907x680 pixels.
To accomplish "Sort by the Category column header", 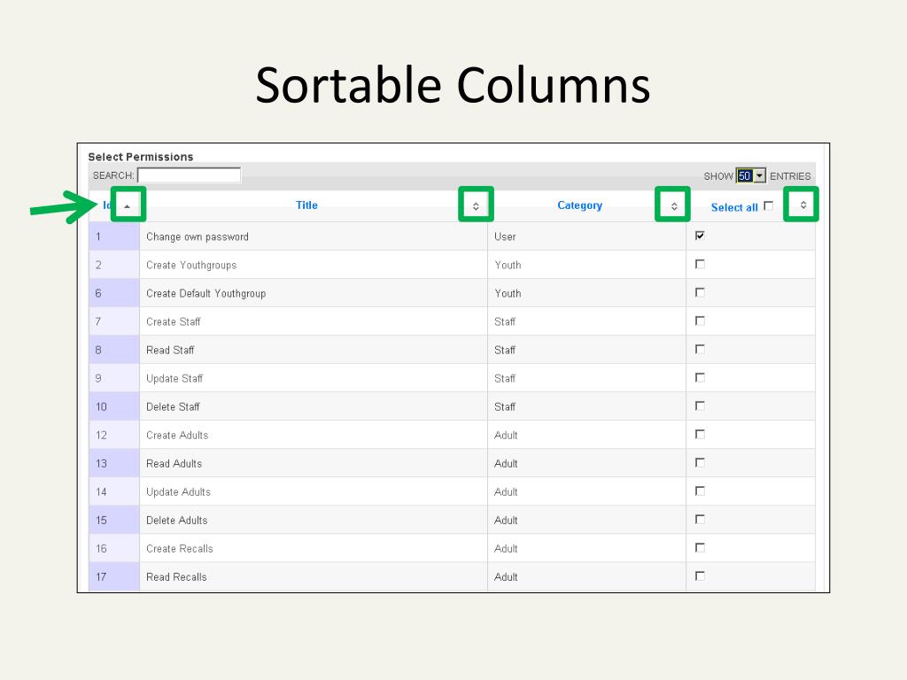I will [579, 205].
